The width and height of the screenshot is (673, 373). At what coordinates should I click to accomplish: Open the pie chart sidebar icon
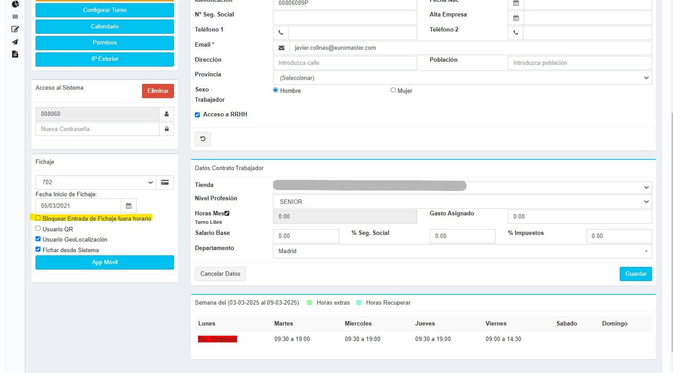(x=15, y=4)
